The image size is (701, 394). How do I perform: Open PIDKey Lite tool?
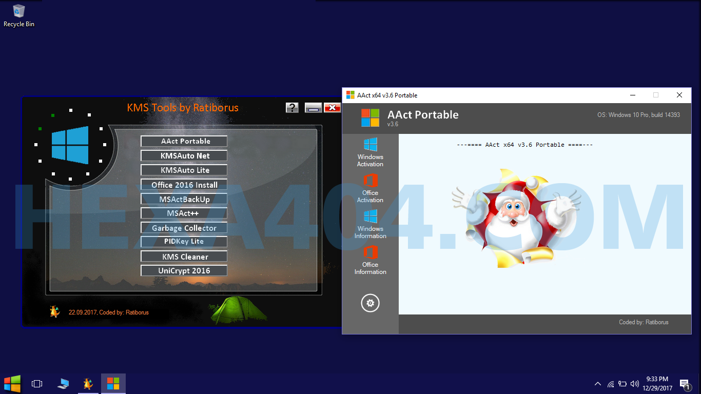click(184, 242)
